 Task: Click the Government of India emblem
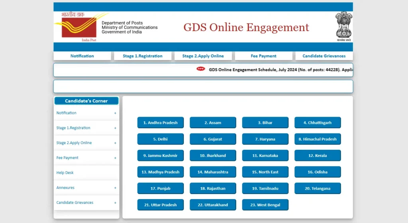(343, 26)
